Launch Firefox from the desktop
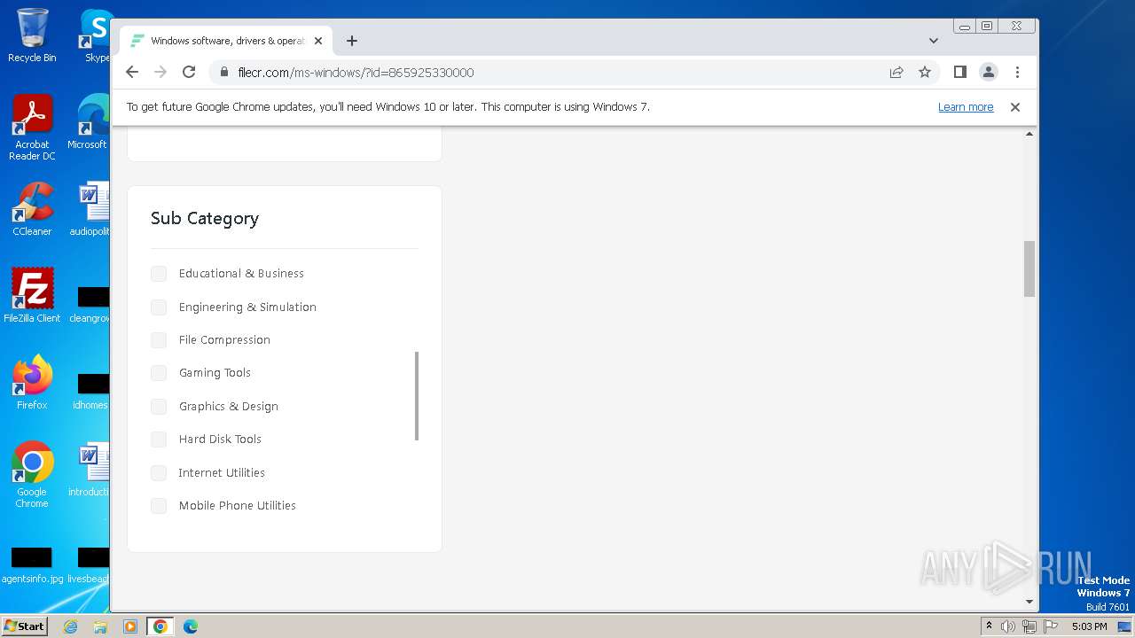The height and width of the screenshot is (638, 1135). 32,383
